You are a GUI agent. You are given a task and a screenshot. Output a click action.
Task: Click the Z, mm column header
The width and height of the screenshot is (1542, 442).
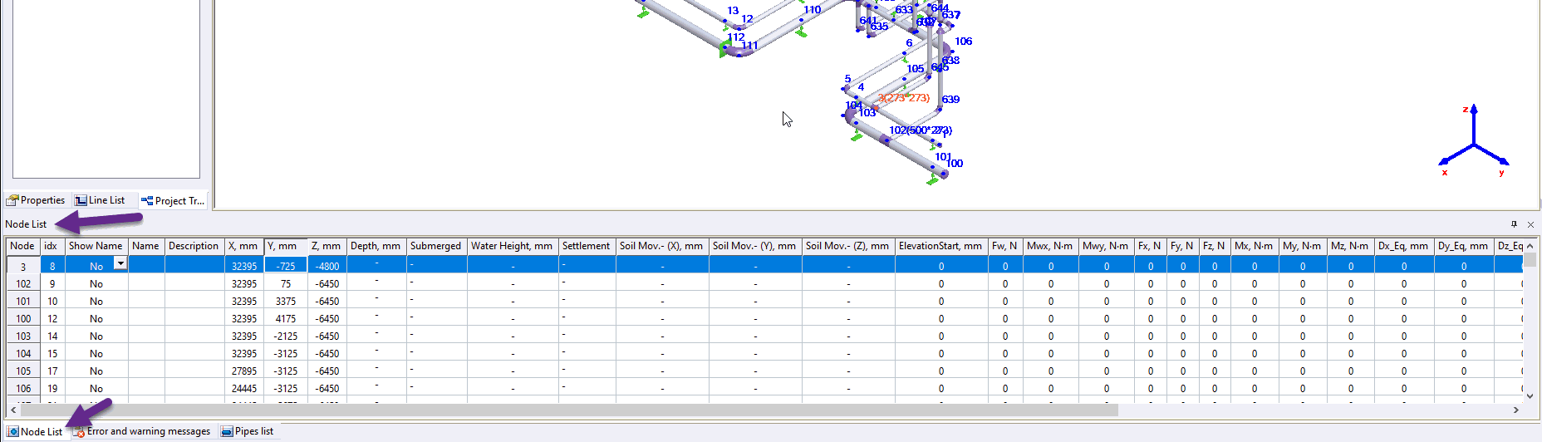[x=327, y=246]
